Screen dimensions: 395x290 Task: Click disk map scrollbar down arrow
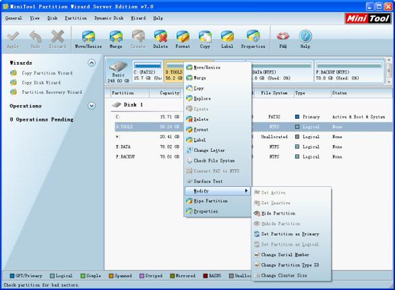click(x=389, y=82)
